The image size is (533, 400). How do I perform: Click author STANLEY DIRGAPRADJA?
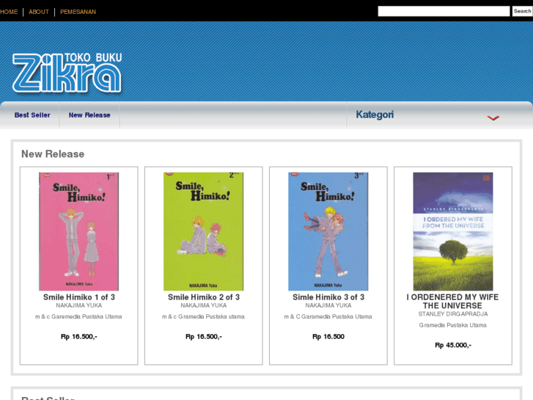(453, 314)
